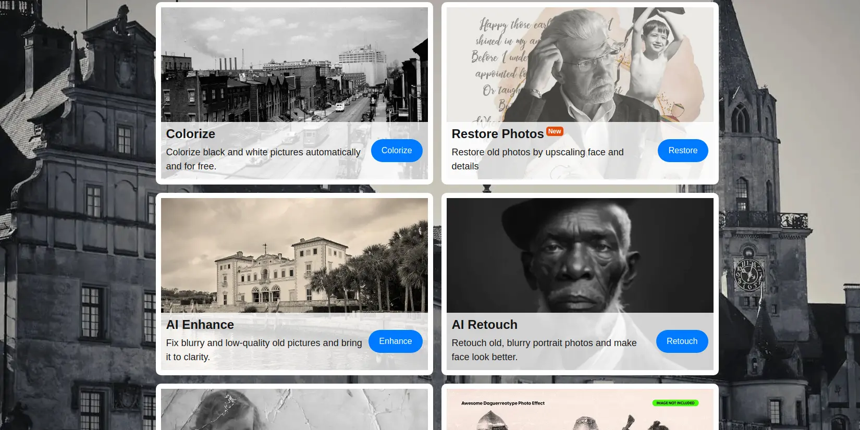Open the cracked old girl photo thumbnail
Image resolution: width=860 pixels, height=430 pixels.
click(294, 409)
